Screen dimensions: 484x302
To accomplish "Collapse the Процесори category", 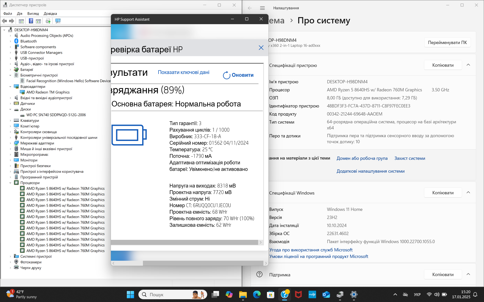I will click(x=10, y=183).
